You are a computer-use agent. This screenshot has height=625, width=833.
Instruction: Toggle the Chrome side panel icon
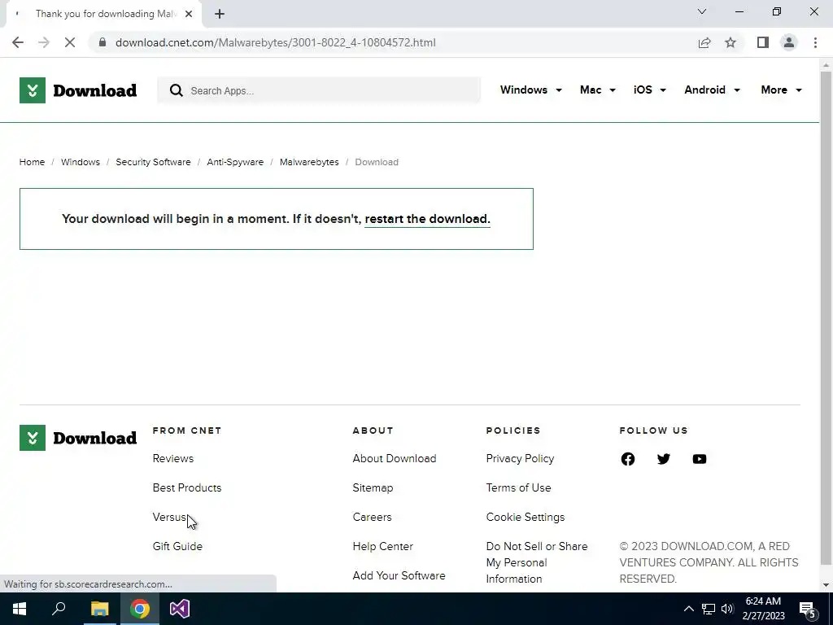tap(763, 42)
